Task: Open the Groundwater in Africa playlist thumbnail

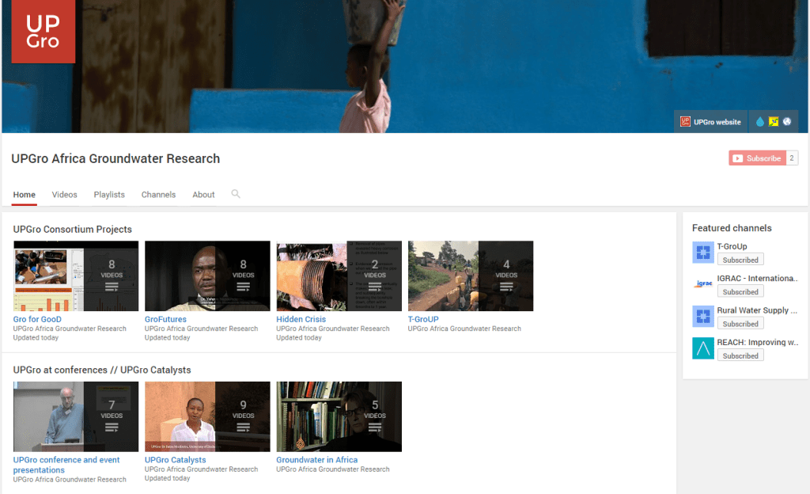Action: point(339,416)
